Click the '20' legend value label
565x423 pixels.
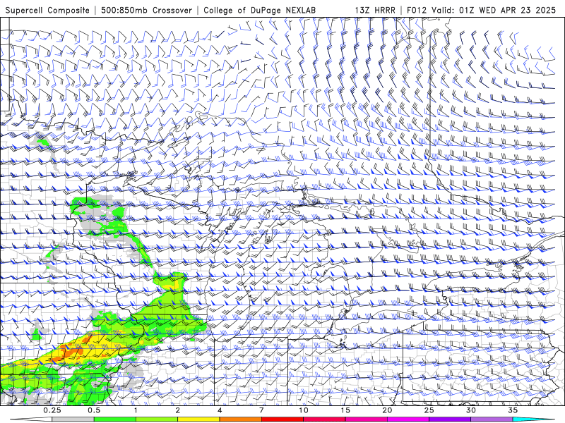click(387, 410)
